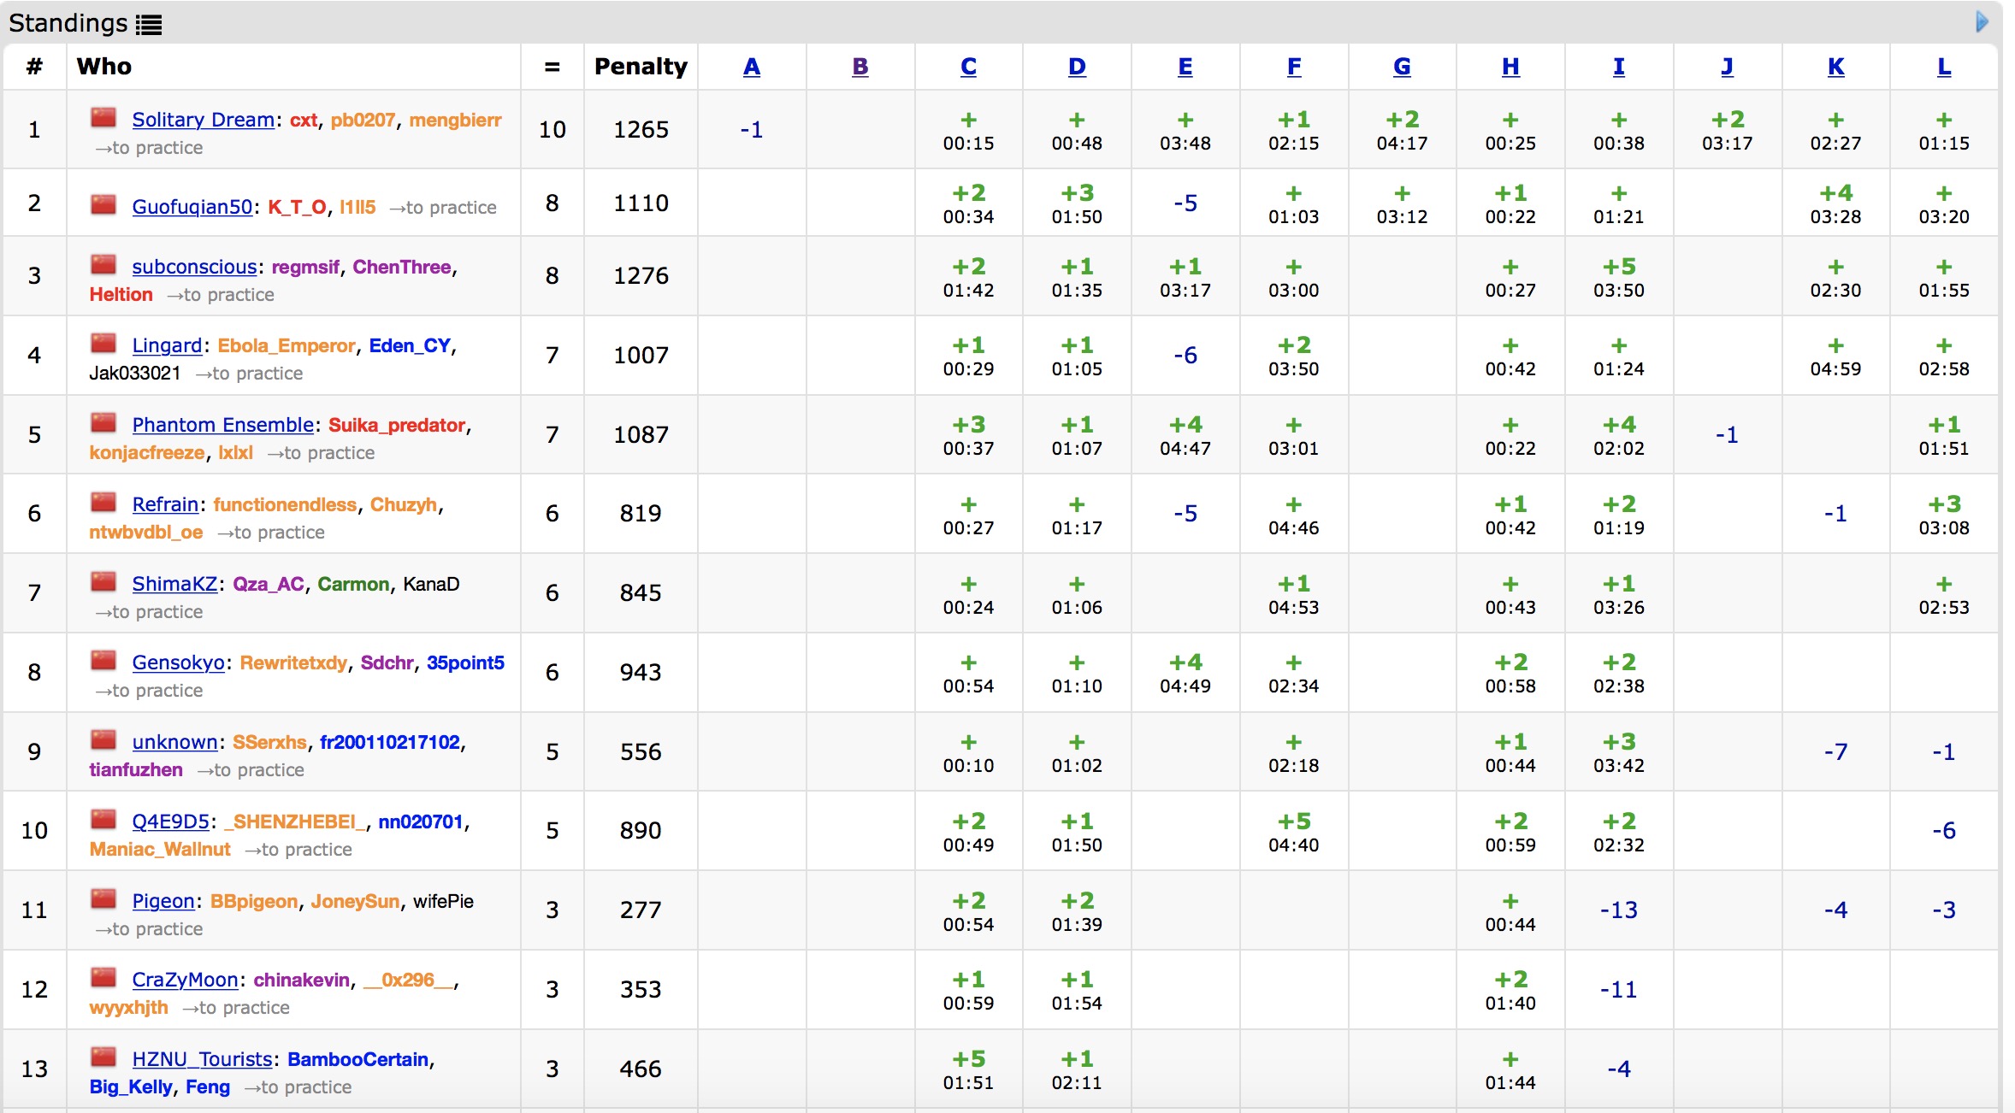Open the Solitary Dream team page

click(203, 120)
